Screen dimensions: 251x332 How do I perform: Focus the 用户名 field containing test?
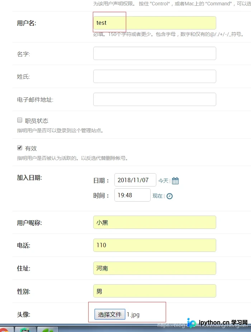155,23
